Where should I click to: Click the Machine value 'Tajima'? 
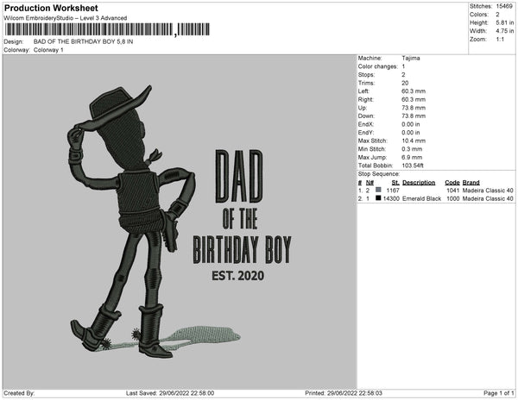pyautogui.click(x=411, y=58)
